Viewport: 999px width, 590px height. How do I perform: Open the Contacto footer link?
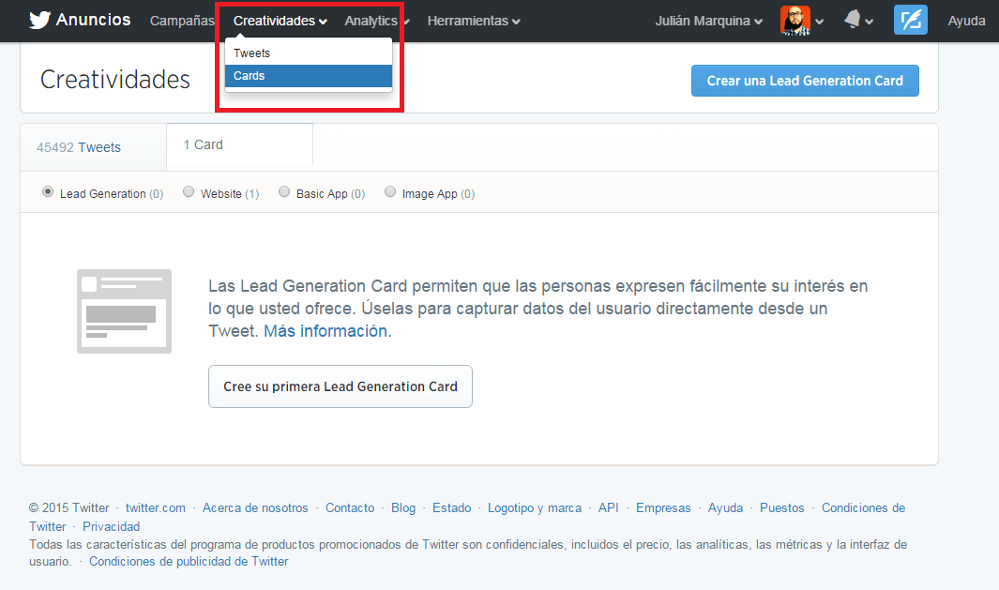coord(350,507)
